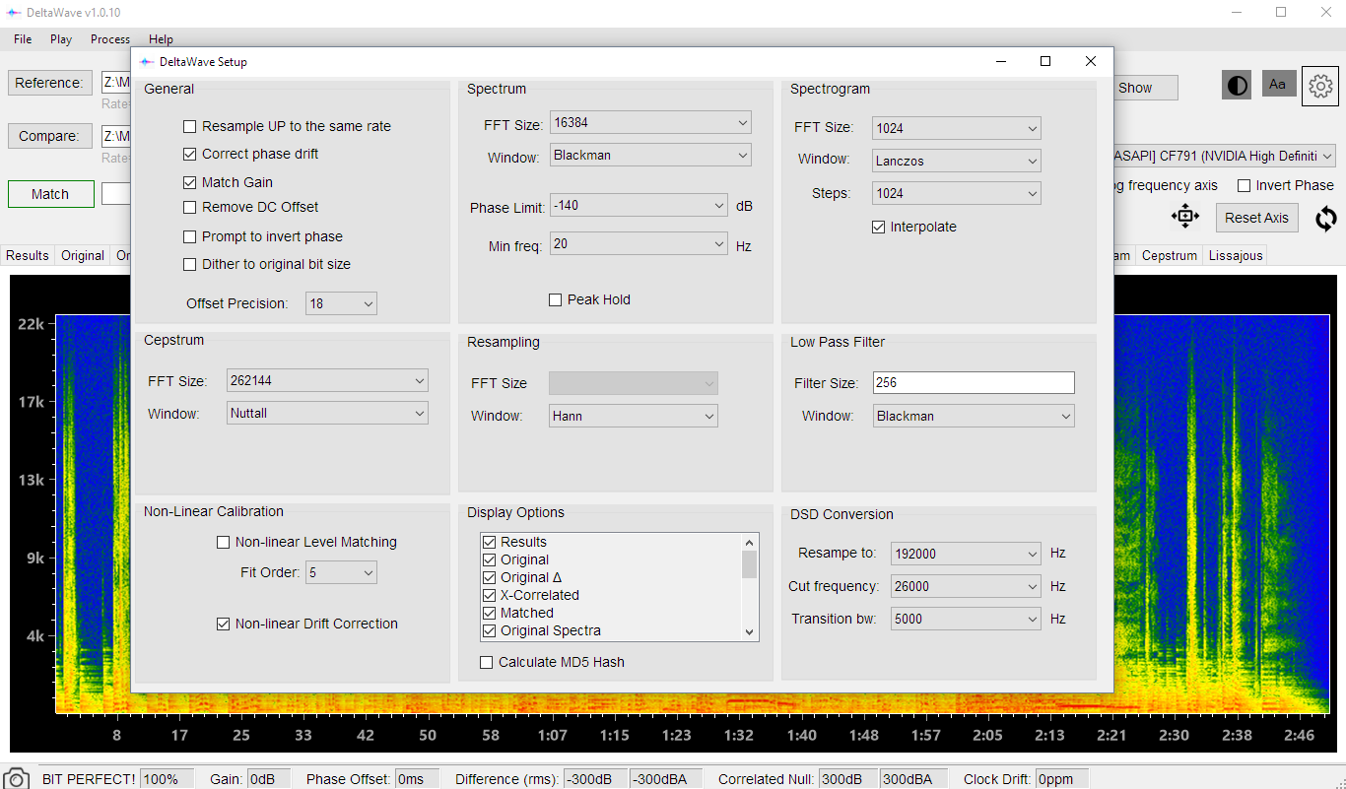The width and height of the screenshot is (1346, 789).
Task: Open the Spectrogram Steps dropdown
Action: (957, 193)
